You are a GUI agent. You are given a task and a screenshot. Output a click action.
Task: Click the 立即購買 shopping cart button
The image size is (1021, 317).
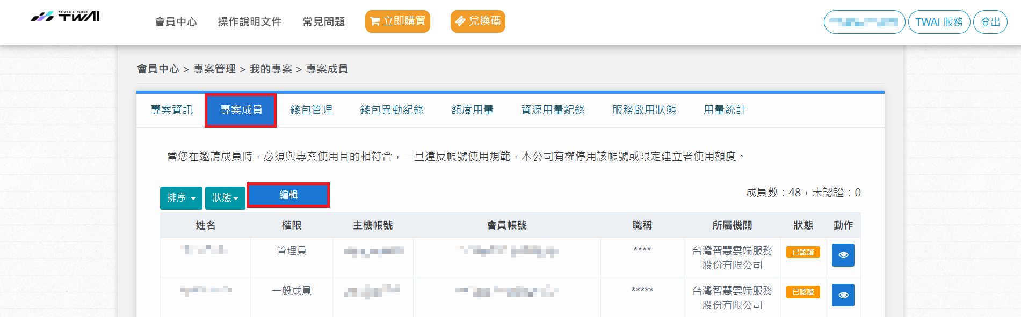pyautogui.click(x=397, y=21)
